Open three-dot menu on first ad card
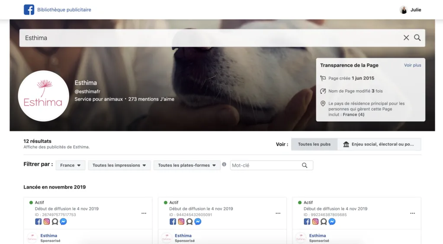The image size is (443, 244). (x=144, y=213)
